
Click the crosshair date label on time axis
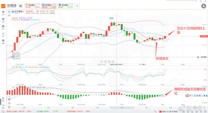(117, 64)
